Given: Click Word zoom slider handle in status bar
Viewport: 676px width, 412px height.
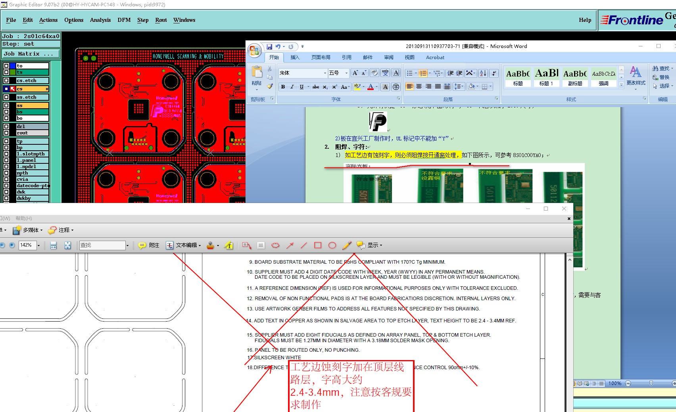Looking at the screenshot, I should pyautogui.click(x=651, y=383).
